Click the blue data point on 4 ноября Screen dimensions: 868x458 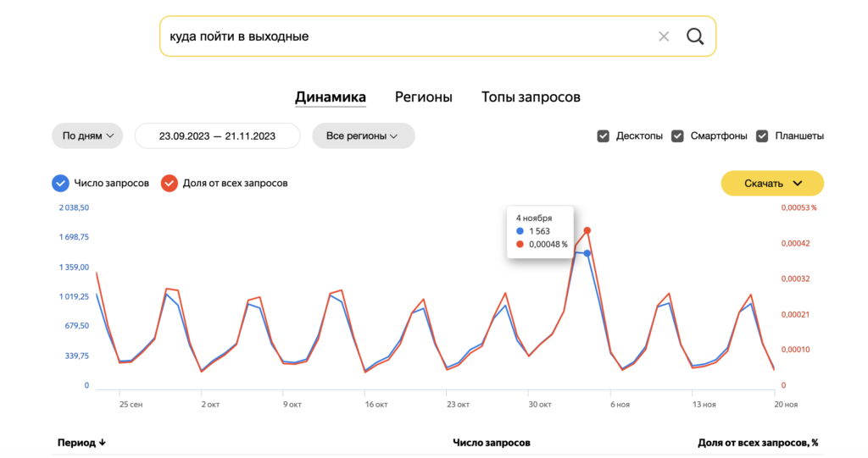587,253
